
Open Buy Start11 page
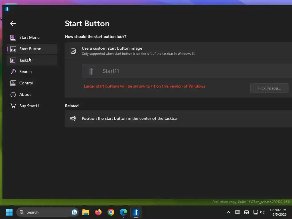pos(32,106)
